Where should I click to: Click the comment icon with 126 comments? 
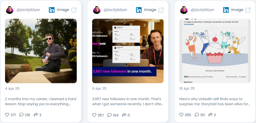point(21,115)
